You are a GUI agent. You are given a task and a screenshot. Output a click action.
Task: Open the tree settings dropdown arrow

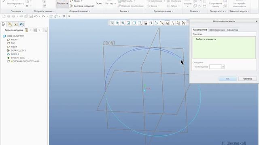pyautogui.click(x=31, y=30)
